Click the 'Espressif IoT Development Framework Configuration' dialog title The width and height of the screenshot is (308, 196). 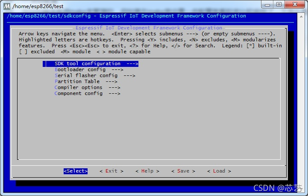[149, 28]
